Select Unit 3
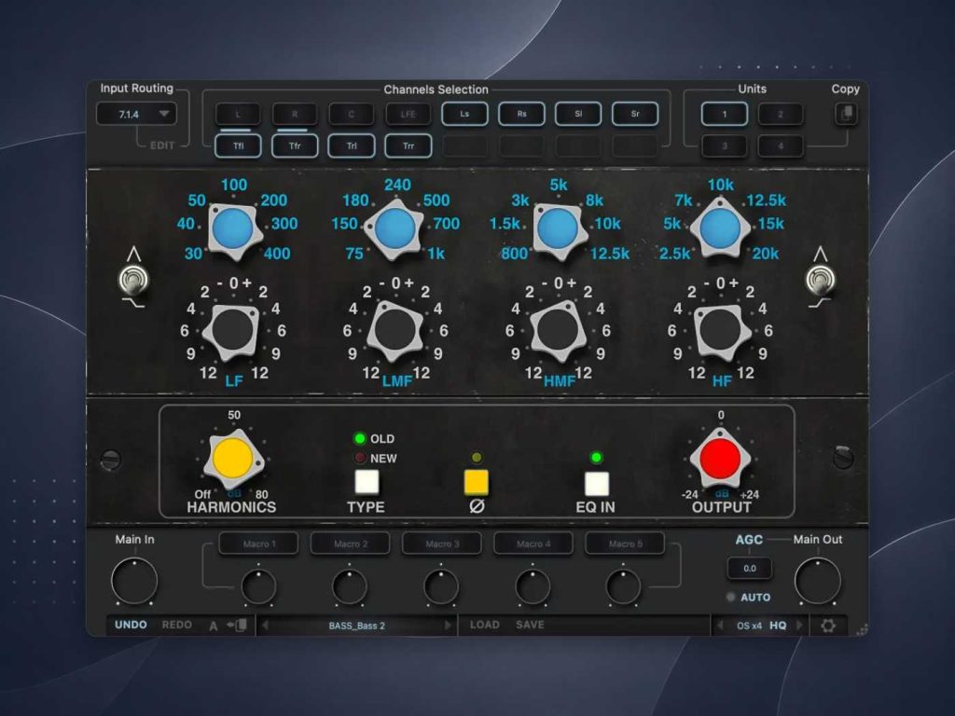This screenshot has height=716, width=955. point(725,146)
